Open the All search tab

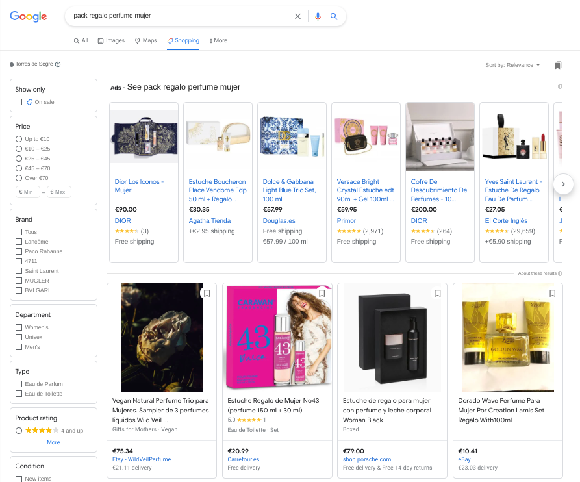click(x=81, y=40)
